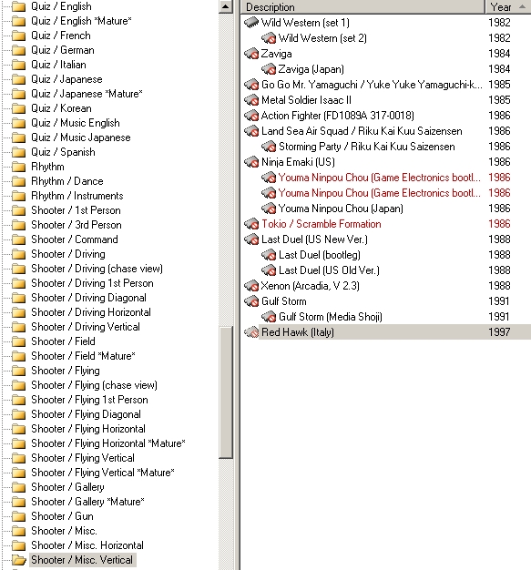Viewport: 531px width, 570px height.
Task: Click the folder icon for Rhythm / Dance
Action: tap(18, 181)
